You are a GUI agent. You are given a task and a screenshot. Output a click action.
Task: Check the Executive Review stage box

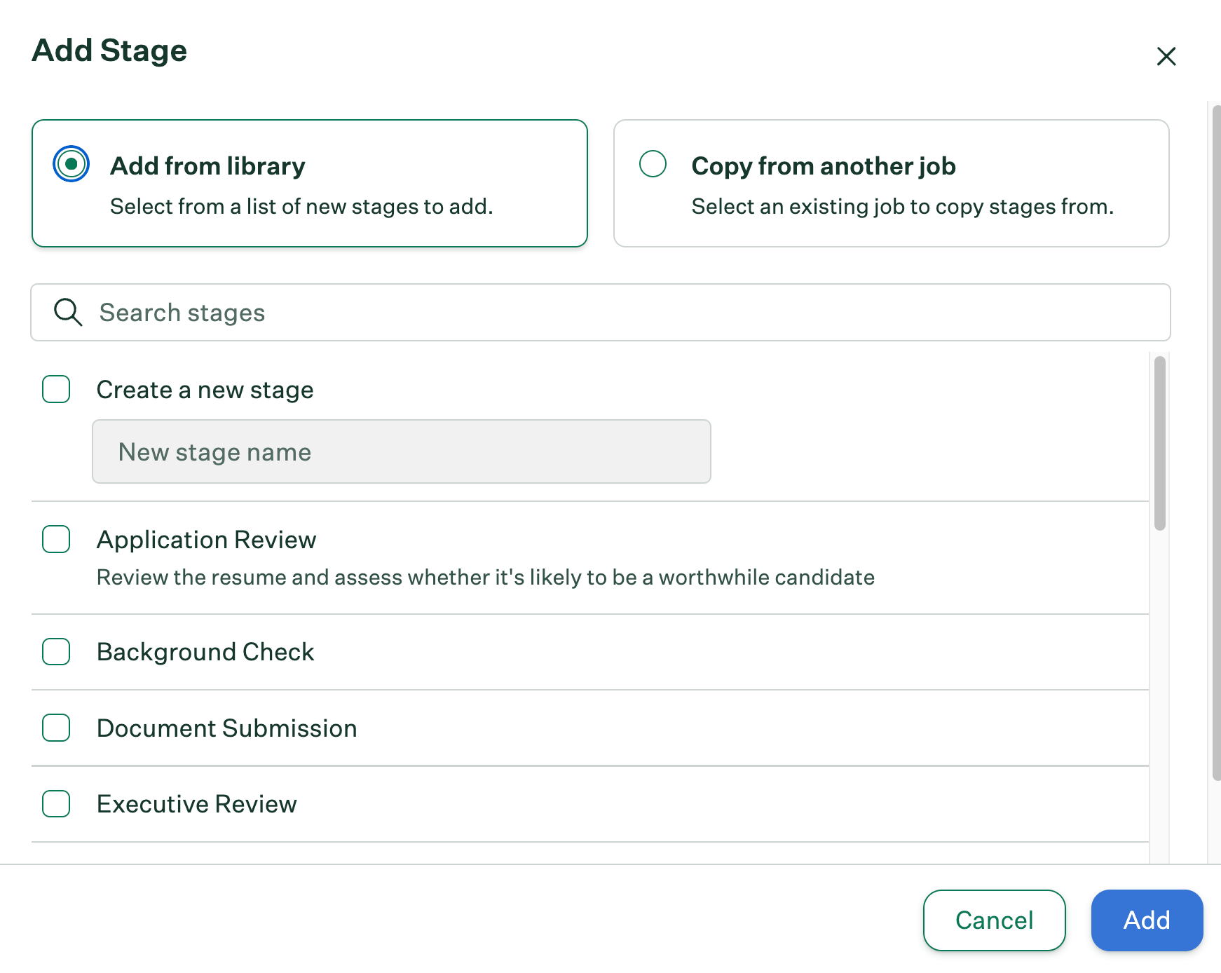[x=56, y=803]
